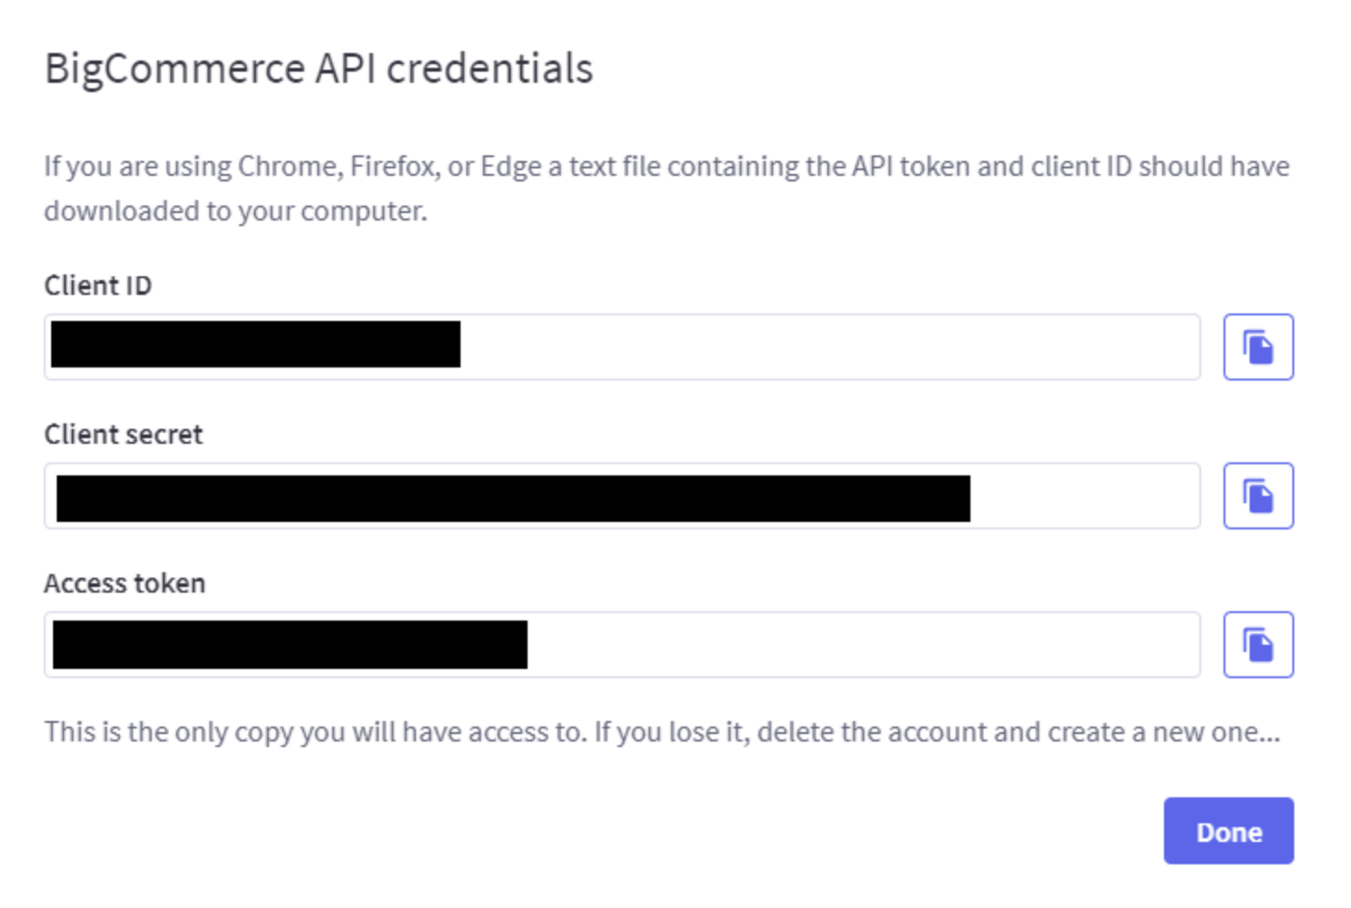This screenshot has height=908, width=1351.
Task: Click the Access token label
Action: (x=125, y=583)
